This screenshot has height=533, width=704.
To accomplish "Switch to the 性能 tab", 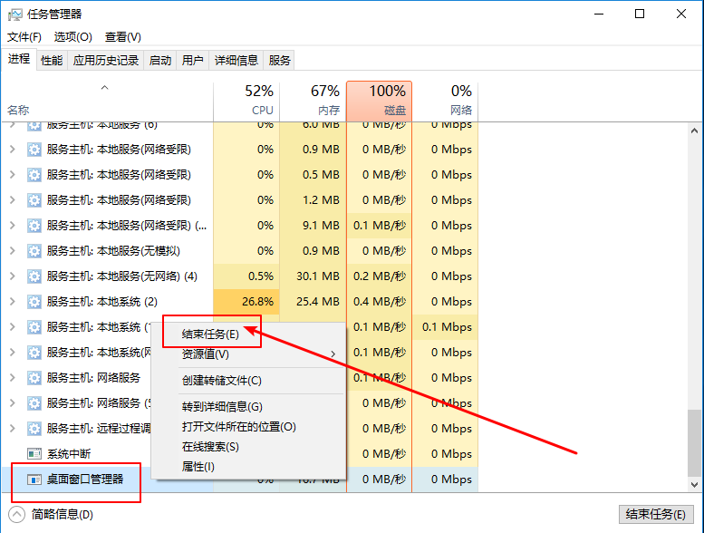I will [x=52, y=61].
